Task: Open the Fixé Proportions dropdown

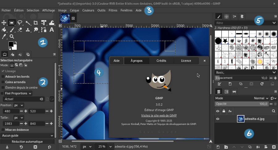Action: point(18,93)
